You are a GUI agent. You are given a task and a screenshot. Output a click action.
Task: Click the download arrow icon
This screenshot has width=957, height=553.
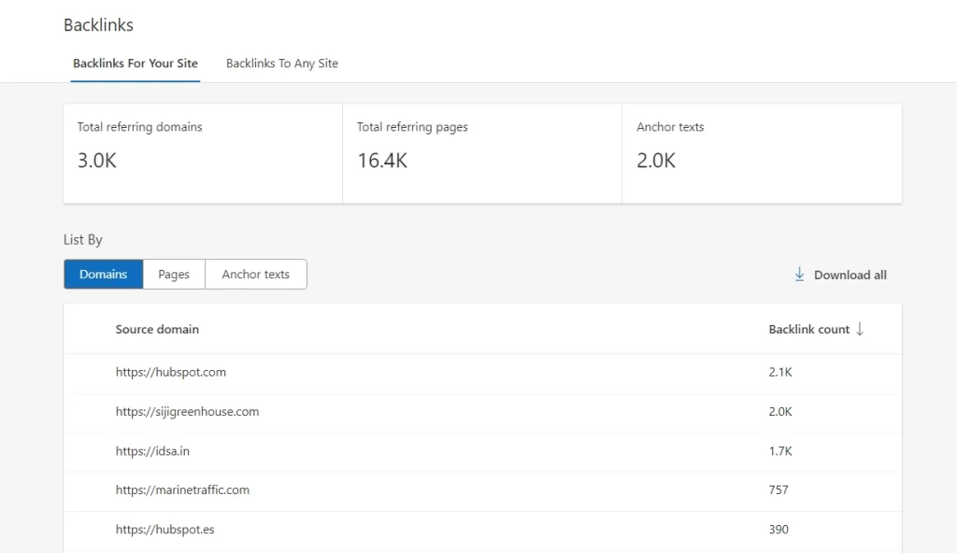pyautogui.click(x=799, y=275)
